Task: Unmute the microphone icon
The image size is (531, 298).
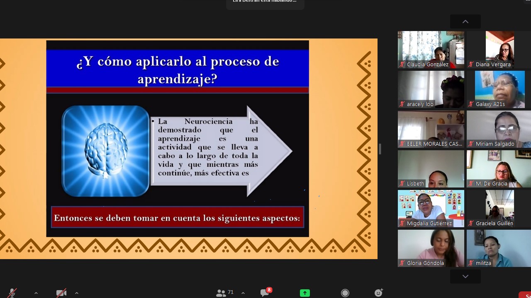Action: pyautogui.click(x=12, y=293)
